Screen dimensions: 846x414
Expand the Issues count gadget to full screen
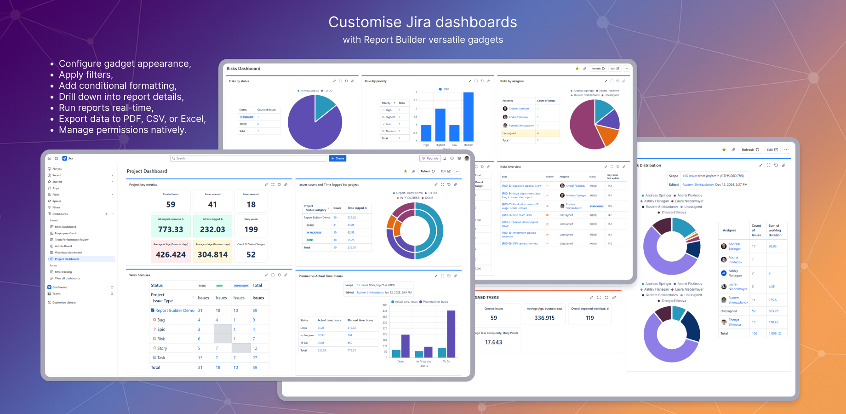[442, 184]
